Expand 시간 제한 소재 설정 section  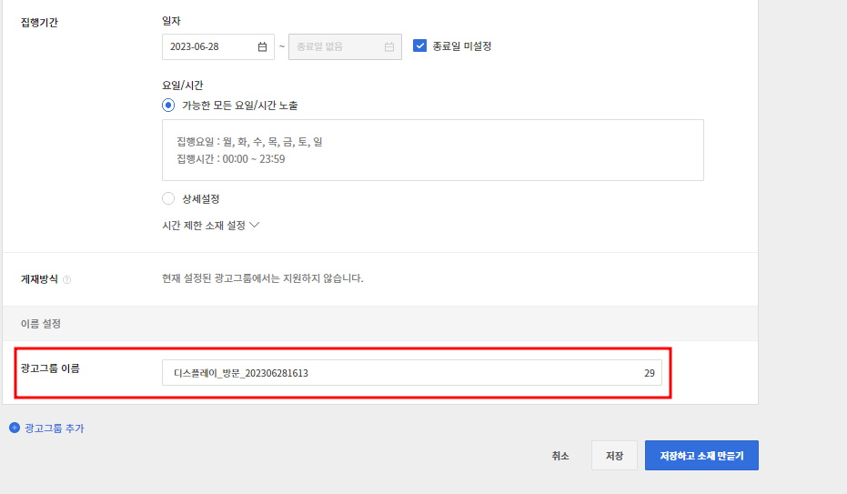(x=211, y=225)
